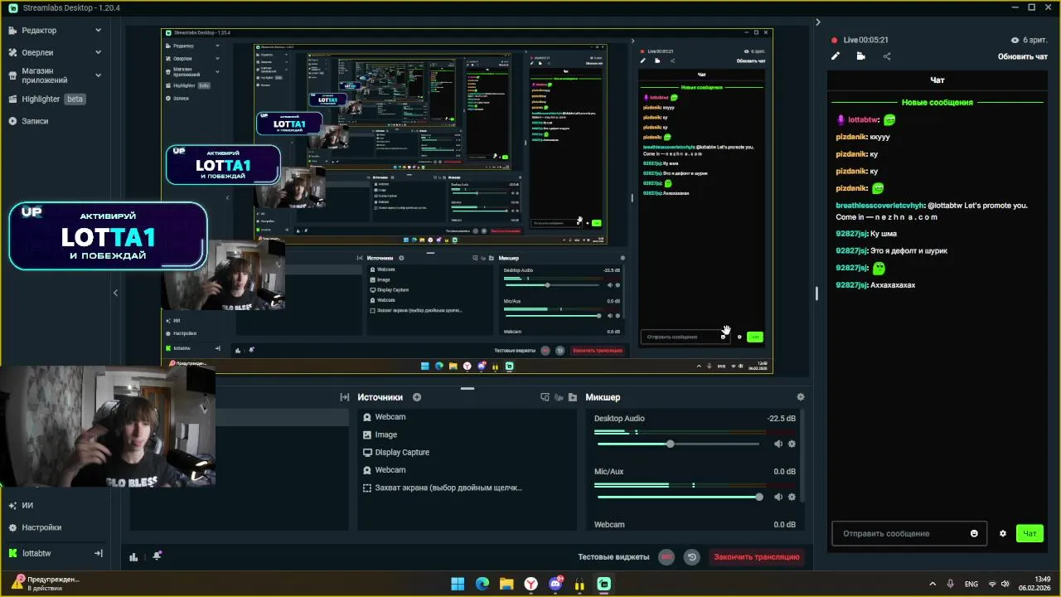The height and width of the screenshot is (597, 1061).
Task: Open Microsoft Edge from the taskbar
Action: (x=482, y=584)
